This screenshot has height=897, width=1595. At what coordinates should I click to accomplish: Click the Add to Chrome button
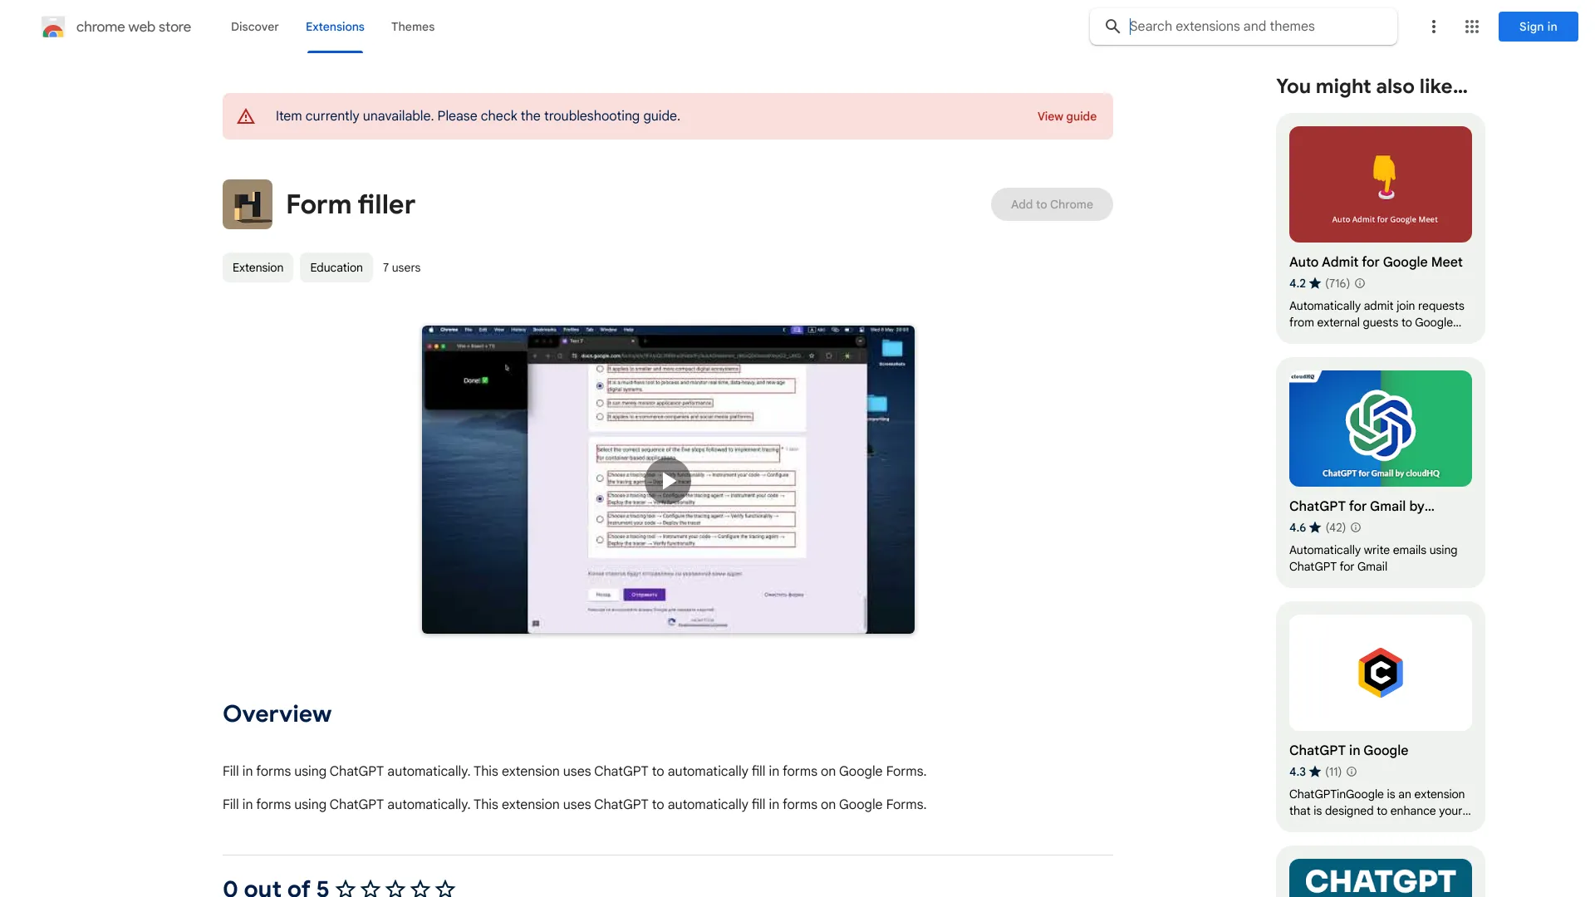(1051, 203)
